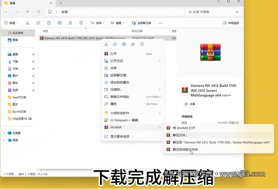Click the Delete trash icon in the toolbar
This screenshot has width=278, height=189.
tap(81, 23)
